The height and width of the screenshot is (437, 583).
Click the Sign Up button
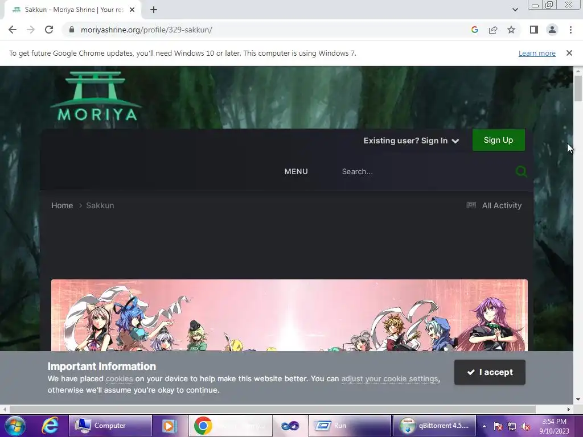tap(498, 140)
